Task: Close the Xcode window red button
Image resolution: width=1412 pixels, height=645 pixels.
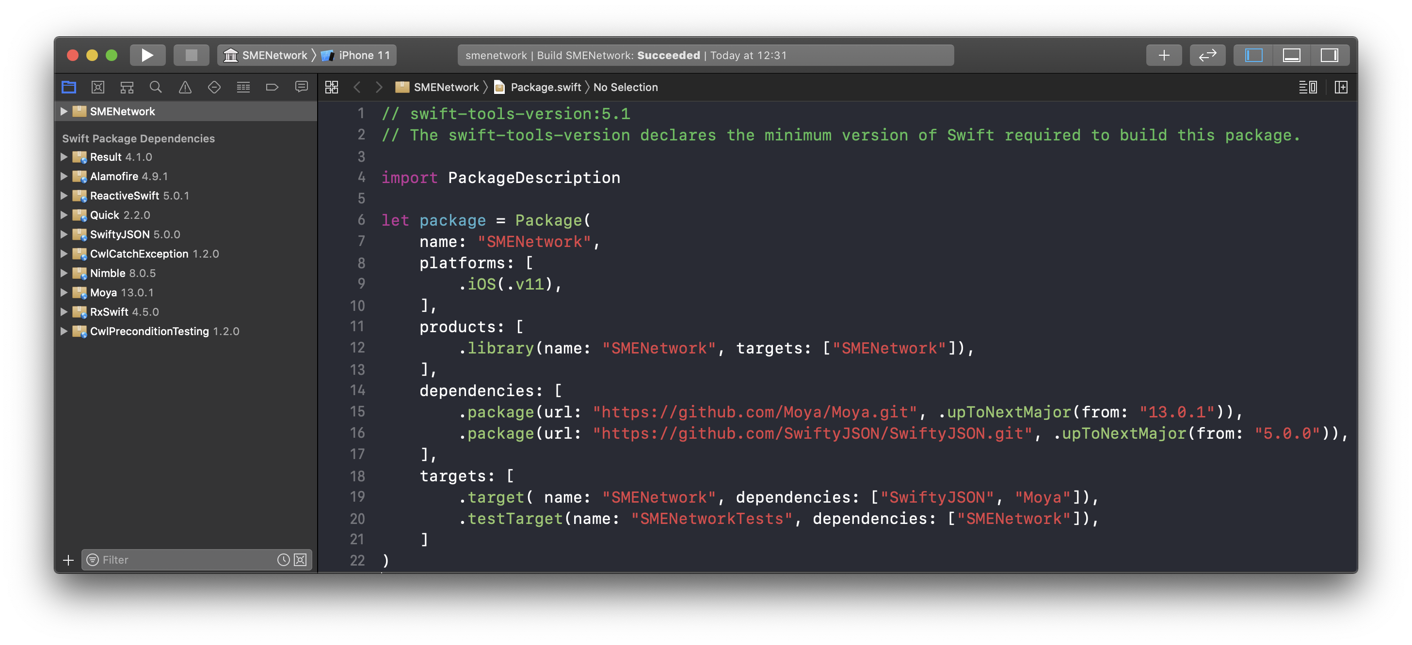Action: click(x=72, y=55)
